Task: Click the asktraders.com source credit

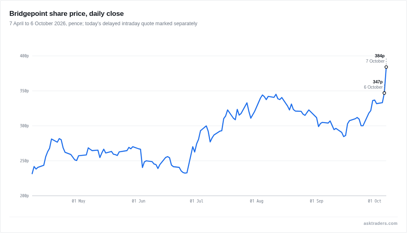Action: pos(380,223)
